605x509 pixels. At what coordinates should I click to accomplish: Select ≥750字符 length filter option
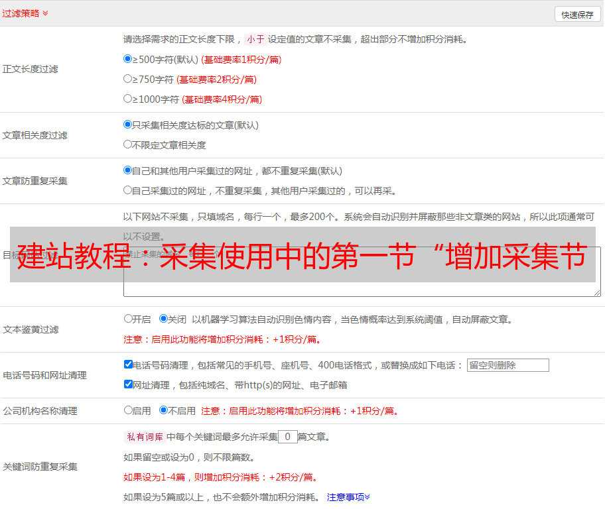pos(128,79)
